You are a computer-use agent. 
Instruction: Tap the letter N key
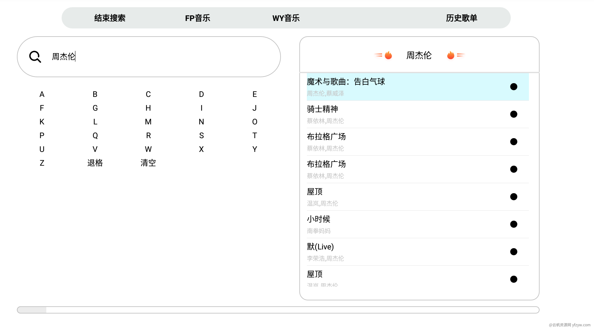(x=201, y=122)
